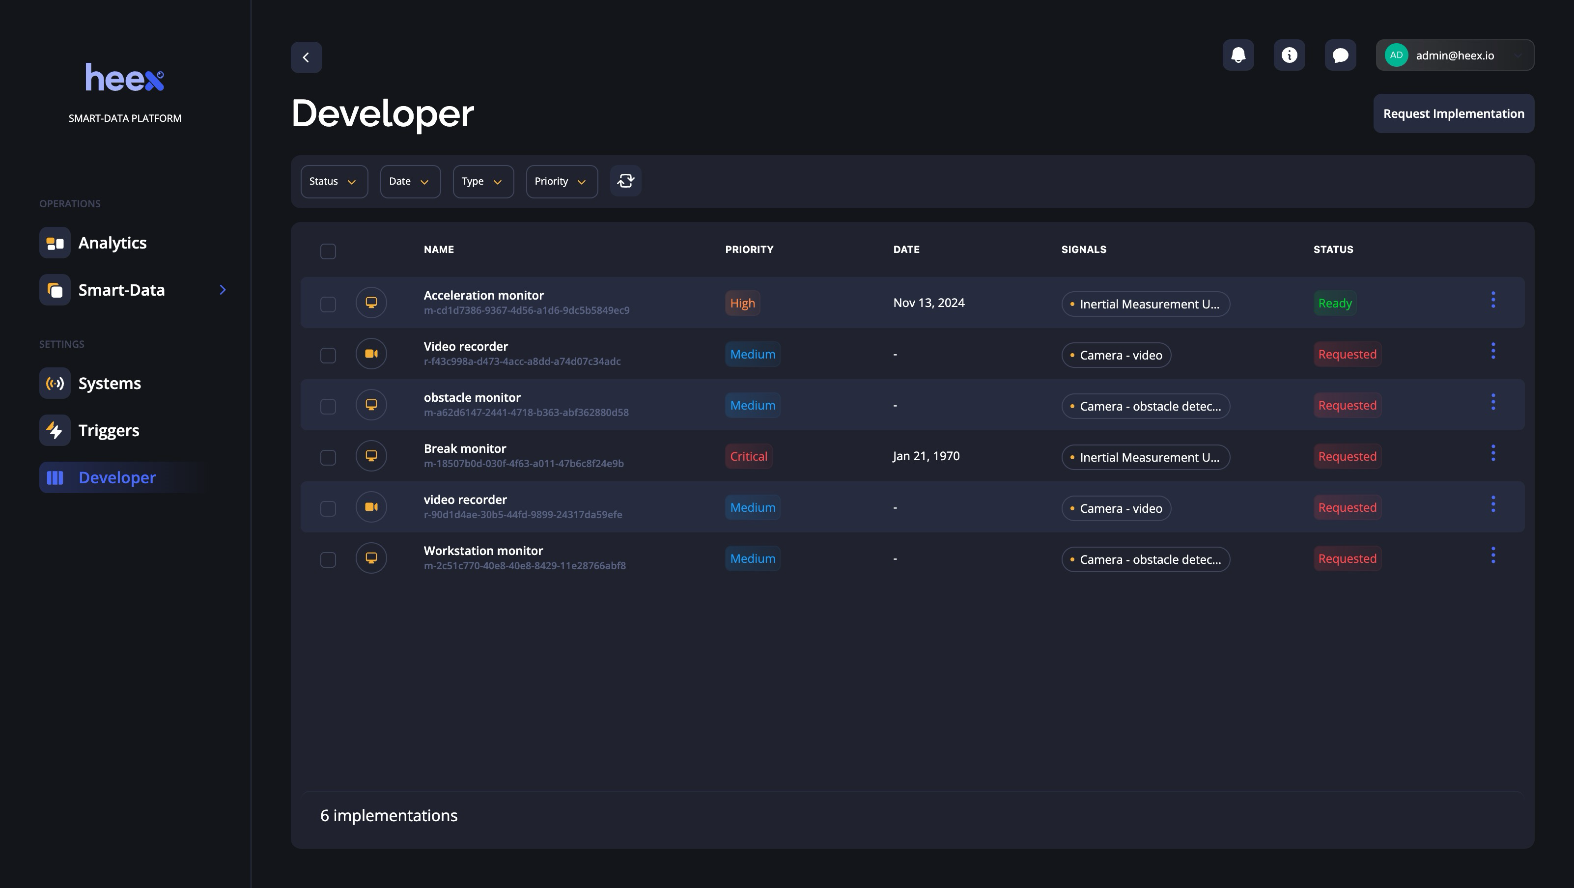1574x888 pixels.
Task: Click the Nov 13, 2024 date cell
Action: tap(929, 303)
